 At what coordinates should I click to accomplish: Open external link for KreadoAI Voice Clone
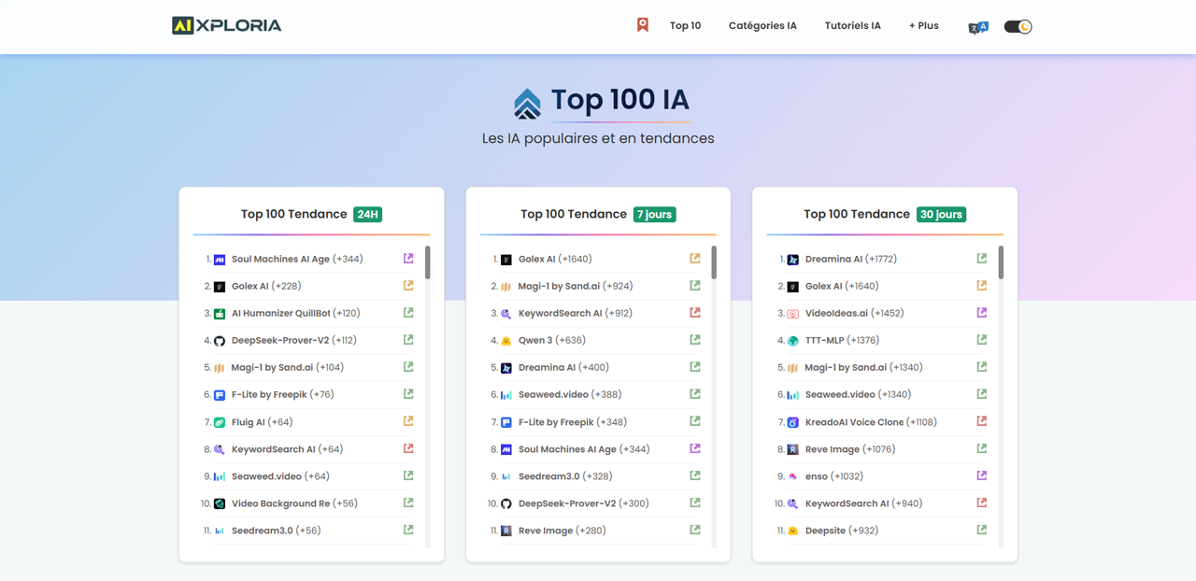pyautogui.click(x=982, y=421)
